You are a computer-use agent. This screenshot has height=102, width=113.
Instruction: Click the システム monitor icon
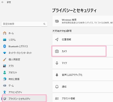tap(5, 40)
